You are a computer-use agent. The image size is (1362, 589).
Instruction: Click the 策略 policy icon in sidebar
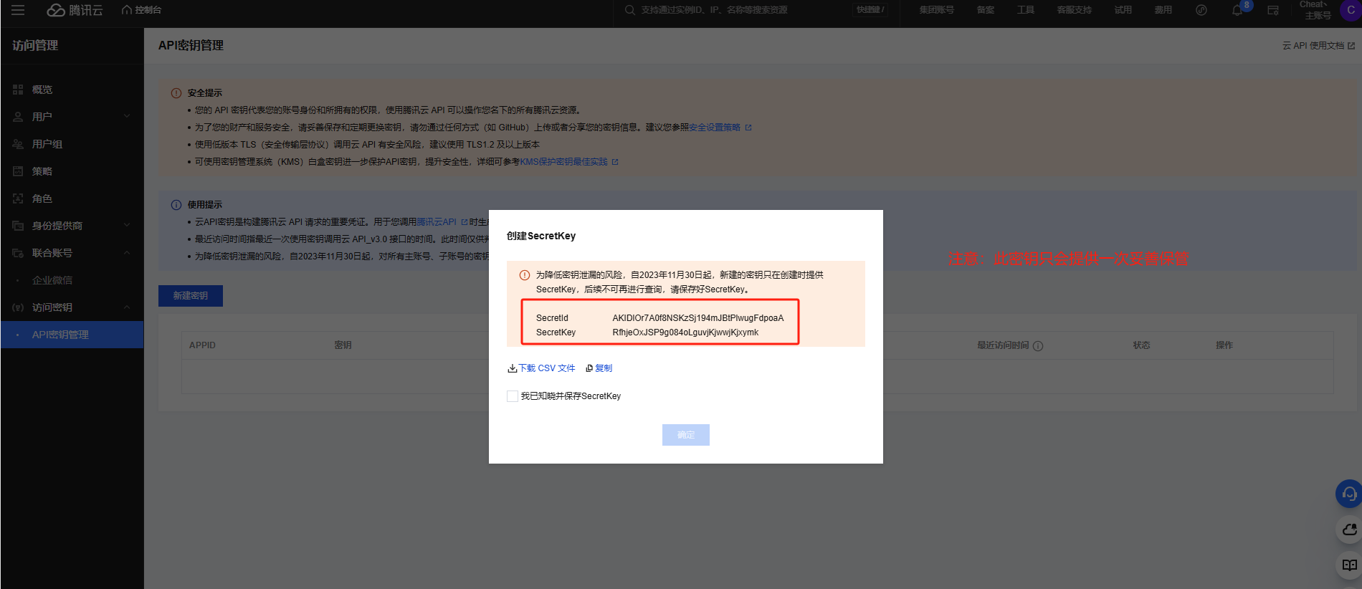18,171
